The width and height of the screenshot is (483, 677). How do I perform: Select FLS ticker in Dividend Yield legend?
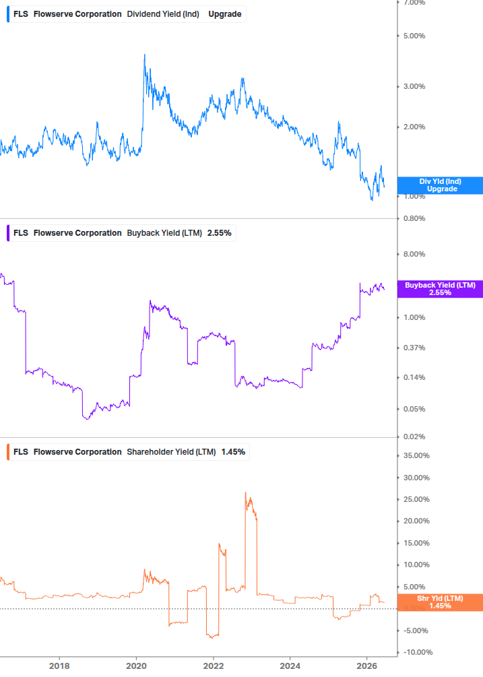pos(21,14)
